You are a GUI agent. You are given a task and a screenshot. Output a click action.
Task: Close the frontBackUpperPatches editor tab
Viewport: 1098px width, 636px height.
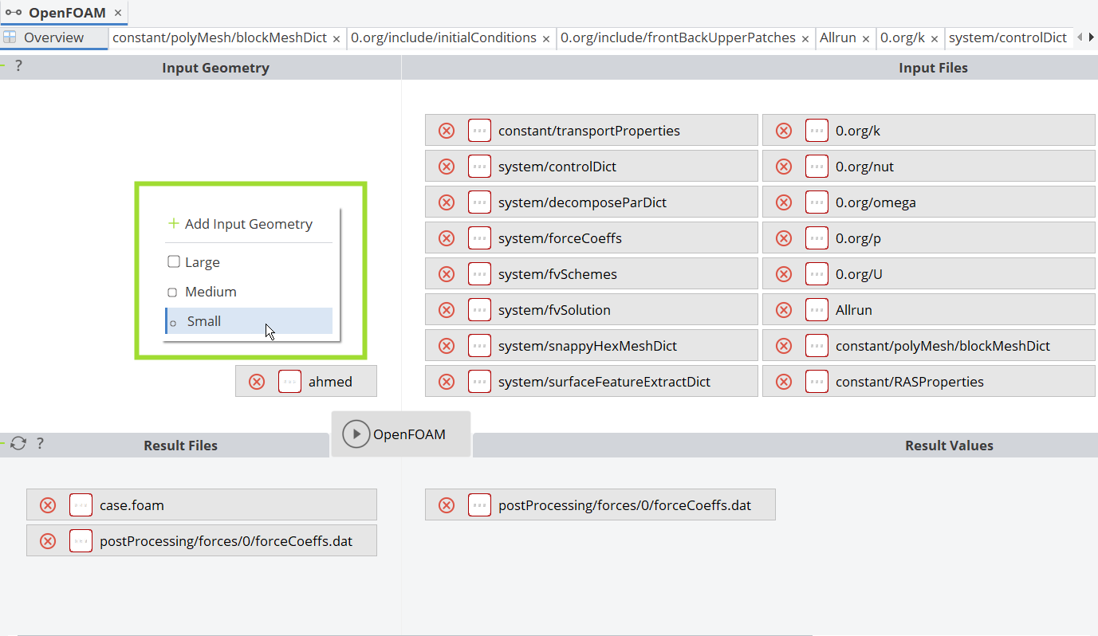pyautogui.click(x=805, y=38)
